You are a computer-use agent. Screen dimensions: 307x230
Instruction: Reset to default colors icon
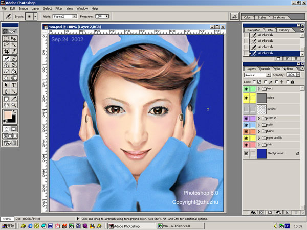pos(5,122)
